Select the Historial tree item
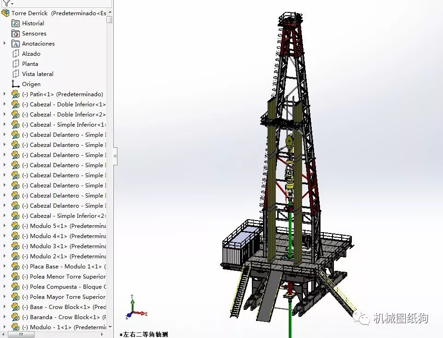Screen dimensions: 443x338 pyautogui.click(x=33, y=23)
